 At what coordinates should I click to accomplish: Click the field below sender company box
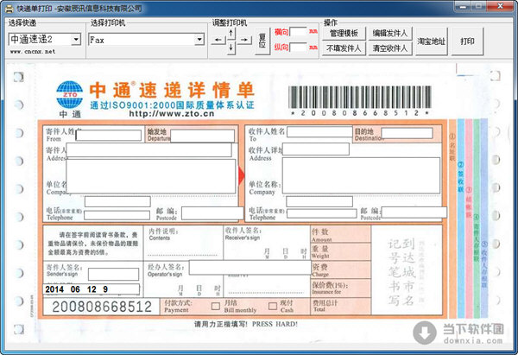pyautogui.click(x=117, y=201)
